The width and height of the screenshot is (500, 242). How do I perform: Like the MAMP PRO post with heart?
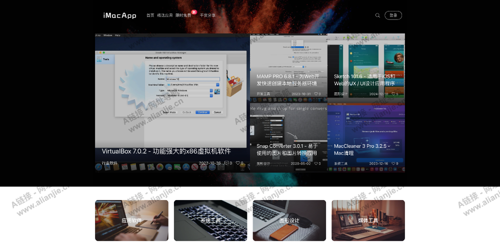[316, 94]
